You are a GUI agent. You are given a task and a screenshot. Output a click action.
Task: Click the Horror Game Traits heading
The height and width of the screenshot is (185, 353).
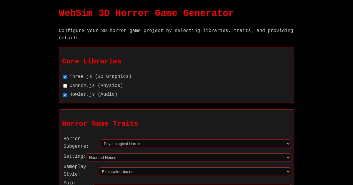coord(100,124)
